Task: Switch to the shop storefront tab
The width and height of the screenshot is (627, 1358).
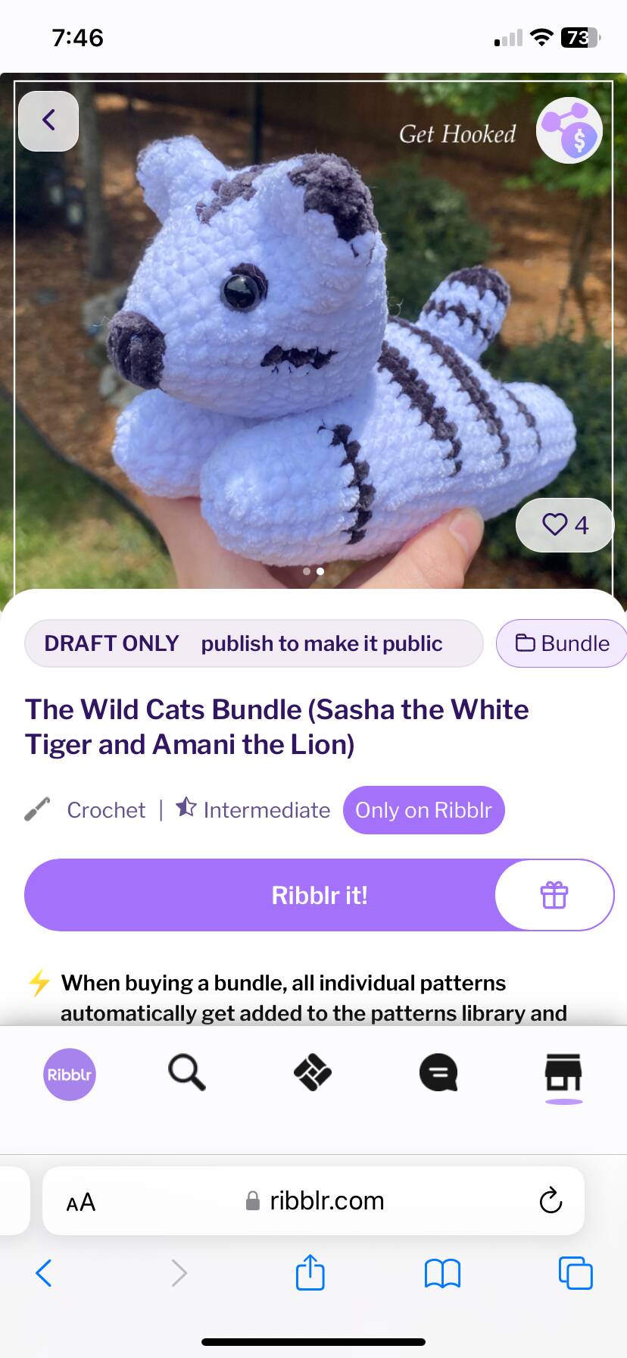Action: tap(563, 1073)
